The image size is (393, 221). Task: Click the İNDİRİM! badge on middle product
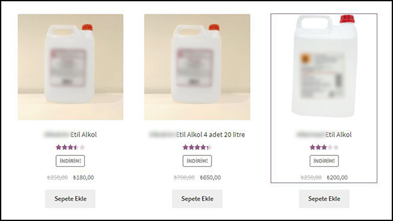click(197, 161)
